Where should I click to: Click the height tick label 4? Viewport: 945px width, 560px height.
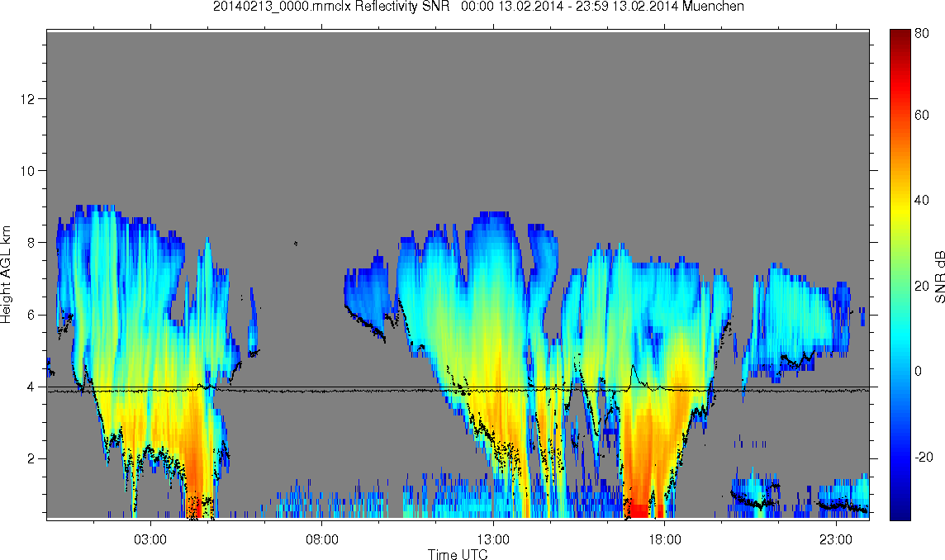(31, 387)
